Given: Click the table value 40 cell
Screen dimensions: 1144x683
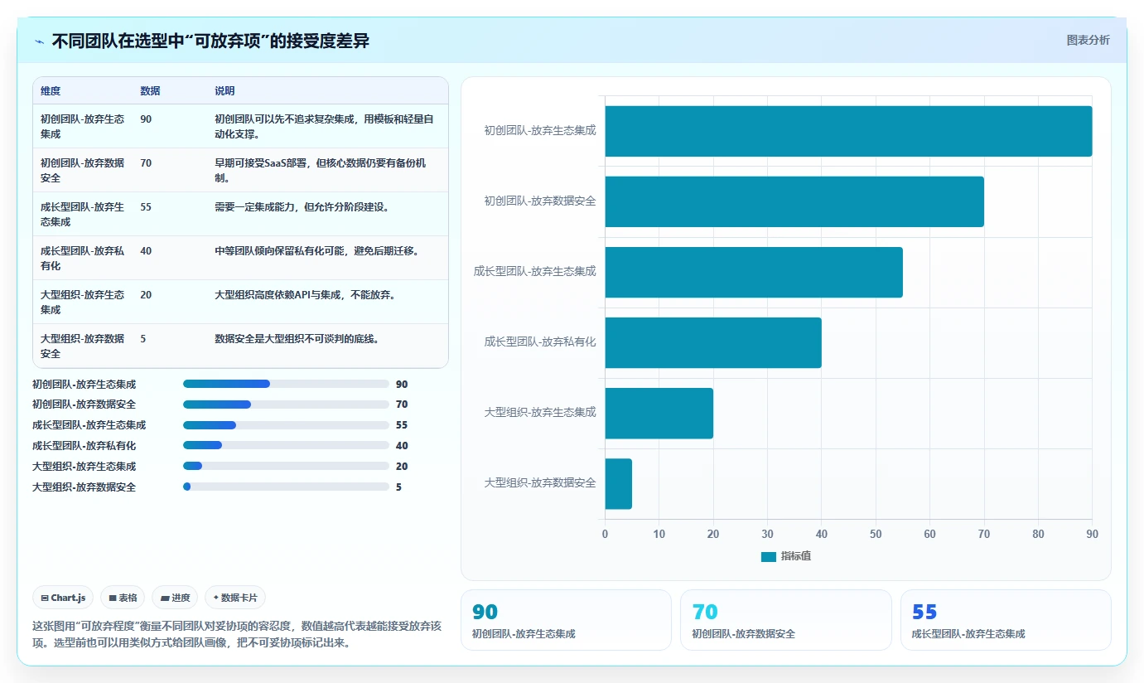Looking at the screenshot, I should pos(146,251).
